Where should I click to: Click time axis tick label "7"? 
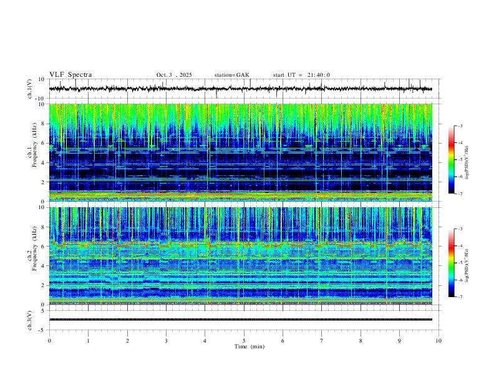322,341
